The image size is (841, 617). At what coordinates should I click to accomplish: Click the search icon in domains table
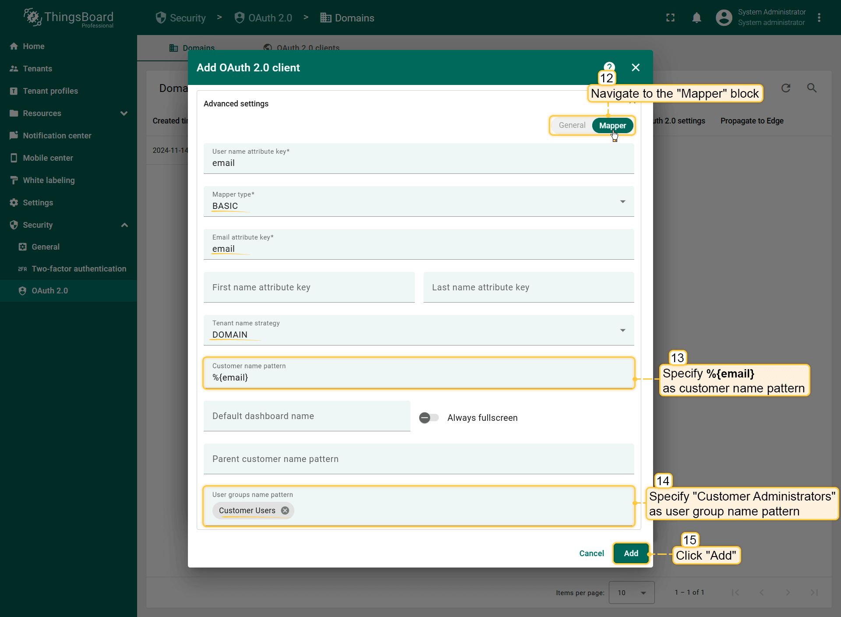pyautogui.click(x=812, y=88)
